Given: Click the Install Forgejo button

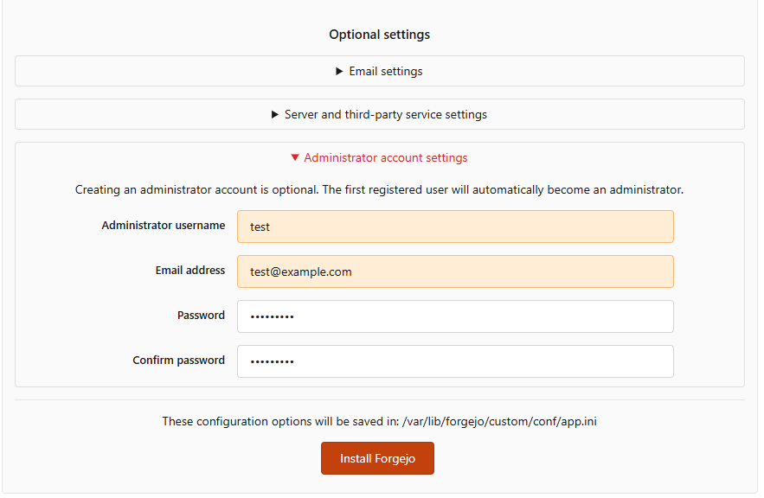Looking at the screenshot, I should click(377, 458).
